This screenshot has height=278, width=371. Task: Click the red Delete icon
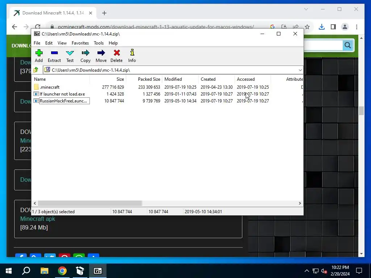click(x=117, y=53)
